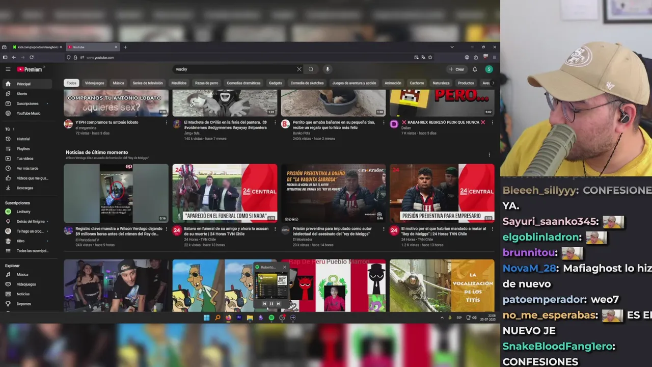Go back with the browser arrow
This screenshot has width=652, height=367.
(14, 58)
